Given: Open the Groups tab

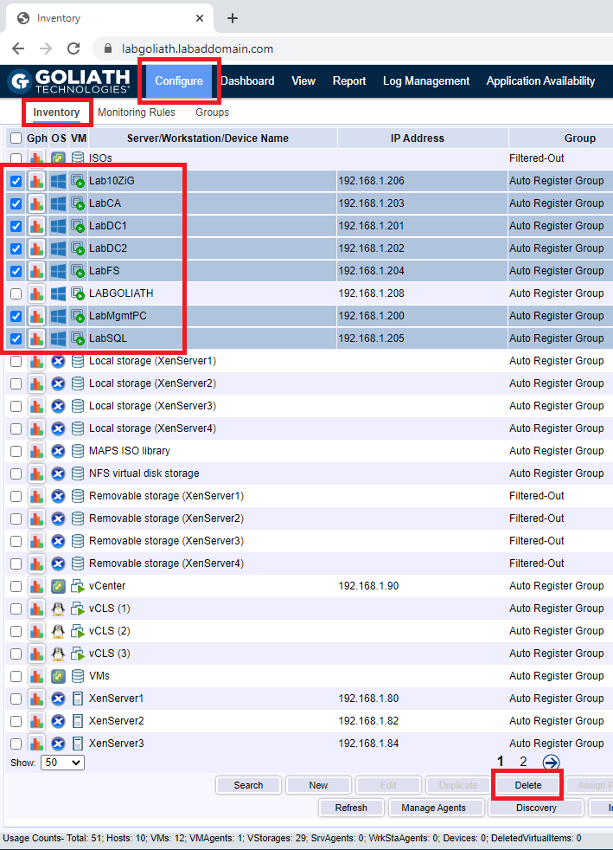Looking at the screenshot, I should [212, 113].
